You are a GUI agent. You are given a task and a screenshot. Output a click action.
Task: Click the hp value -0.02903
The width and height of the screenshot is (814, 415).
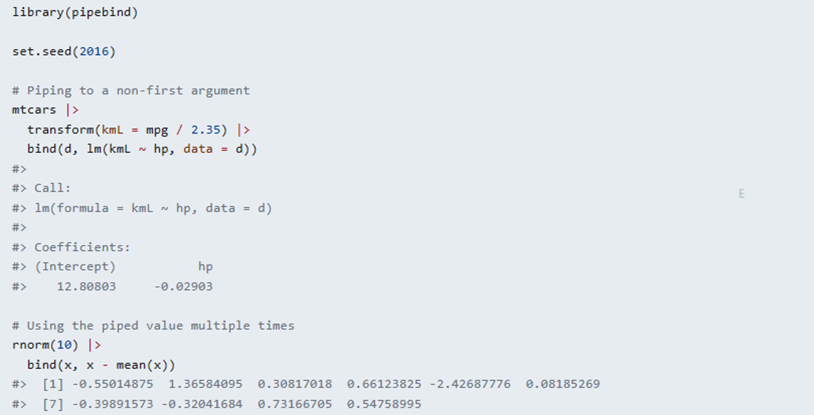click(183, 287)
